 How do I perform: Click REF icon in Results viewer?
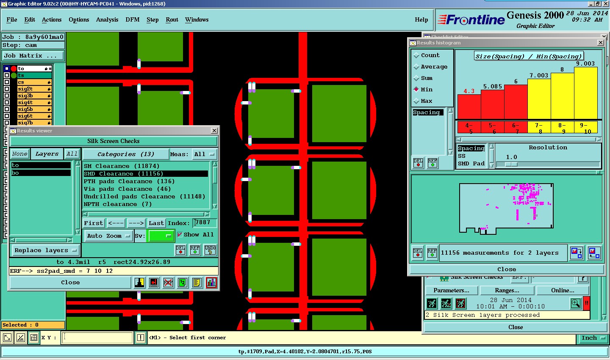coord(195,250)
